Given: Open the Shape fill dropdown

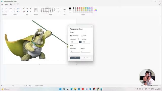Looking at the screenshot, I should (x=59, y=12).
